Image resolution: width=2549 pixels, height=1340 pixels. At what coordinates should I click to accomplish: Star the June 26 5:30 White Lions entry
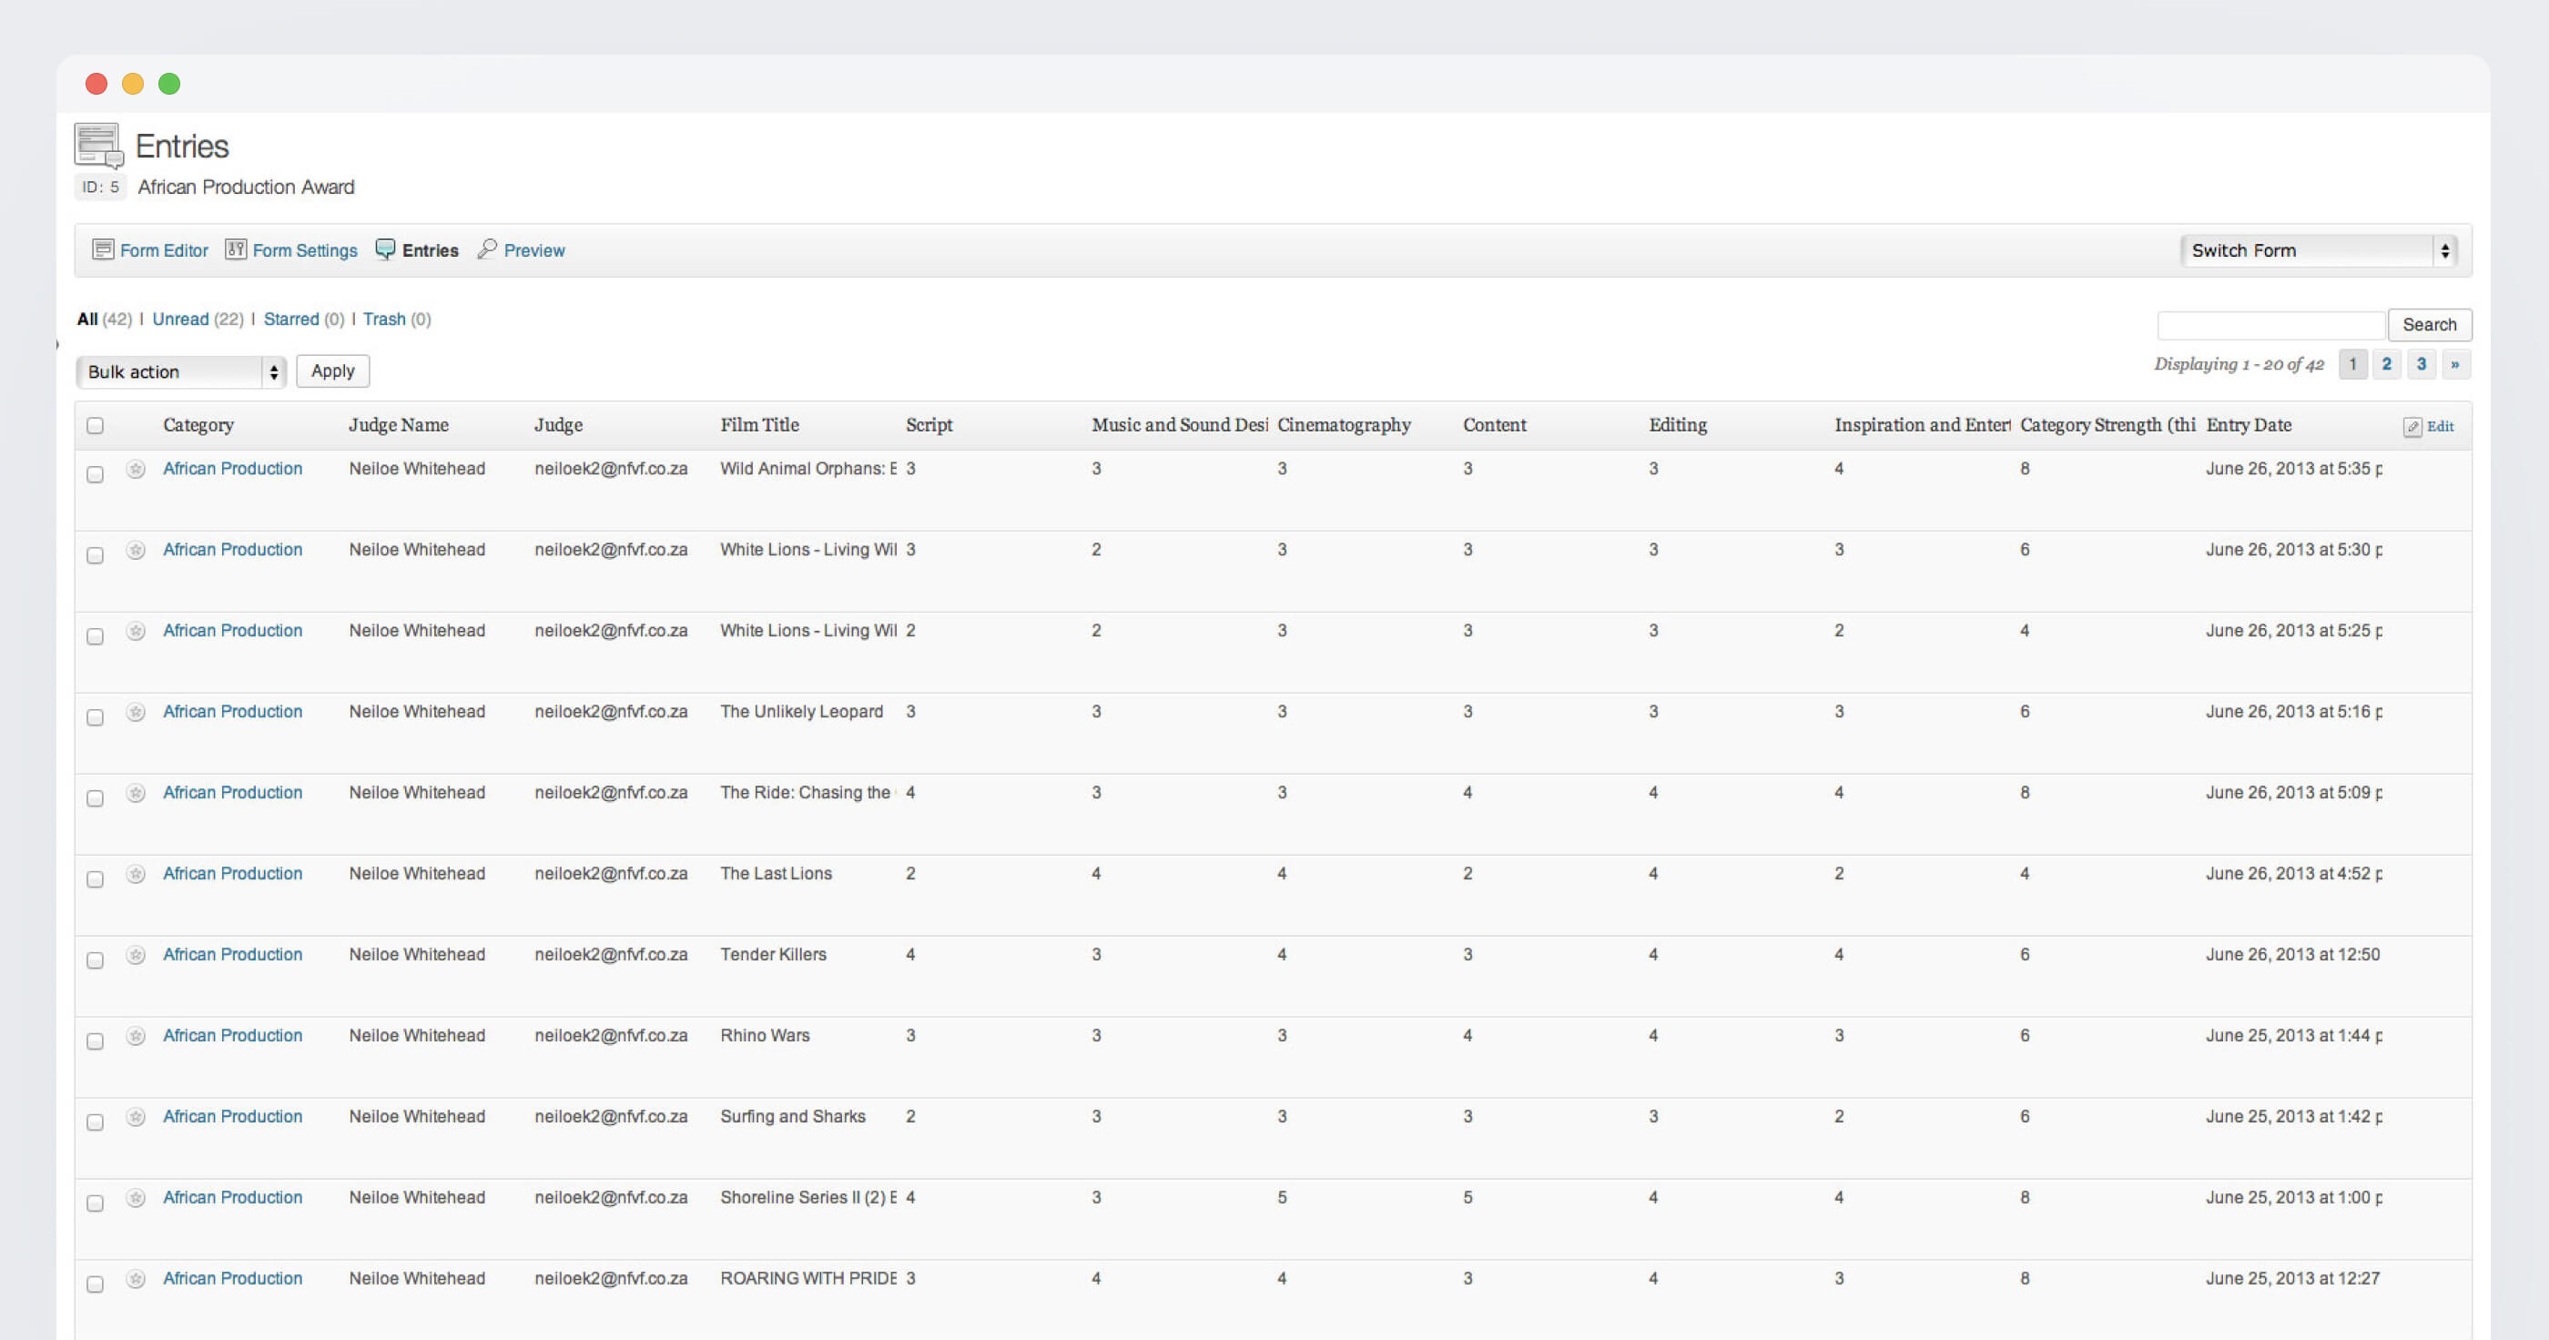tap(136, 550)
